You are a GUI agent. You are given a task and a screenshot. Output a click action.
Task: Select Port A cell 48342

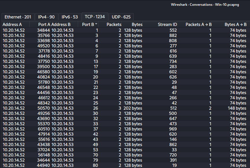click(44, 103)
